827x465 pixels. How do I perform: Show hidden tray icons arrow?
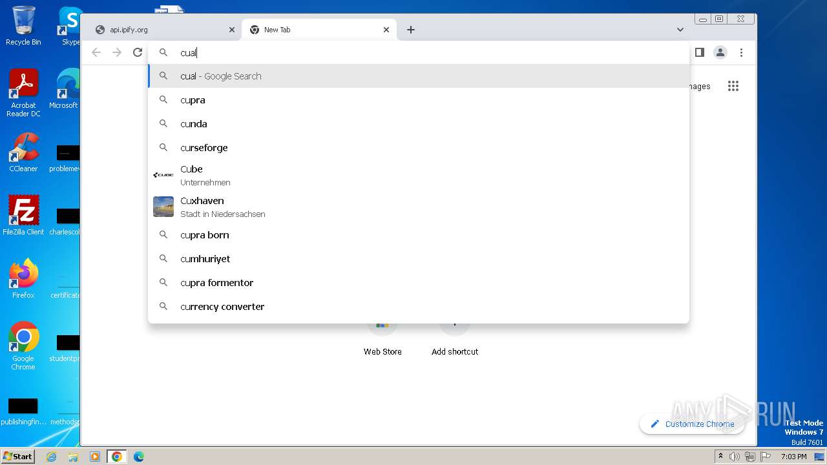click(x=721, y=456)
